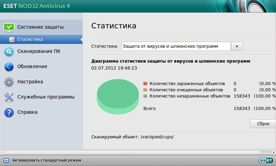The image size is (276, 166).
Task: Open the statistics type dropdown arrow
Action: click(237, 46)
